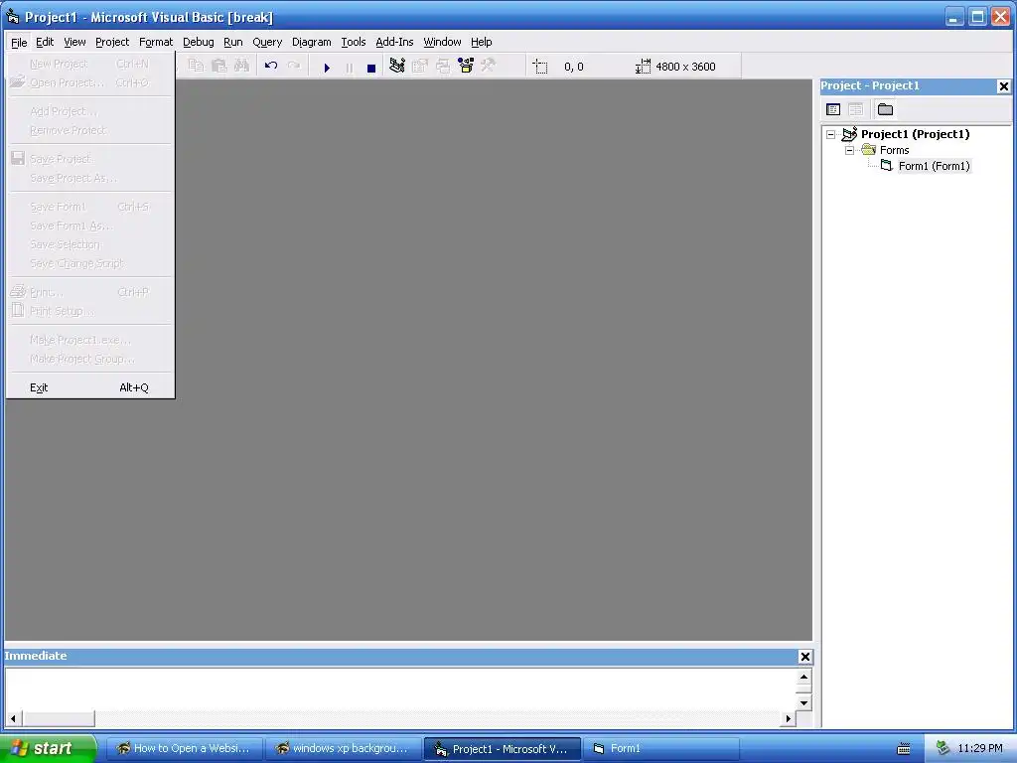1017x763 pixels.
Task: Open the Format menu
Action: [x=156, y=42]
